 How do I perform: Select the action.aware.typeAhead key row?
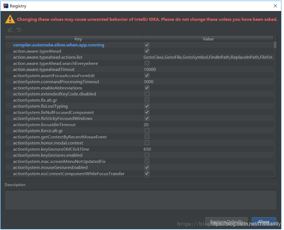click(37, 51)
